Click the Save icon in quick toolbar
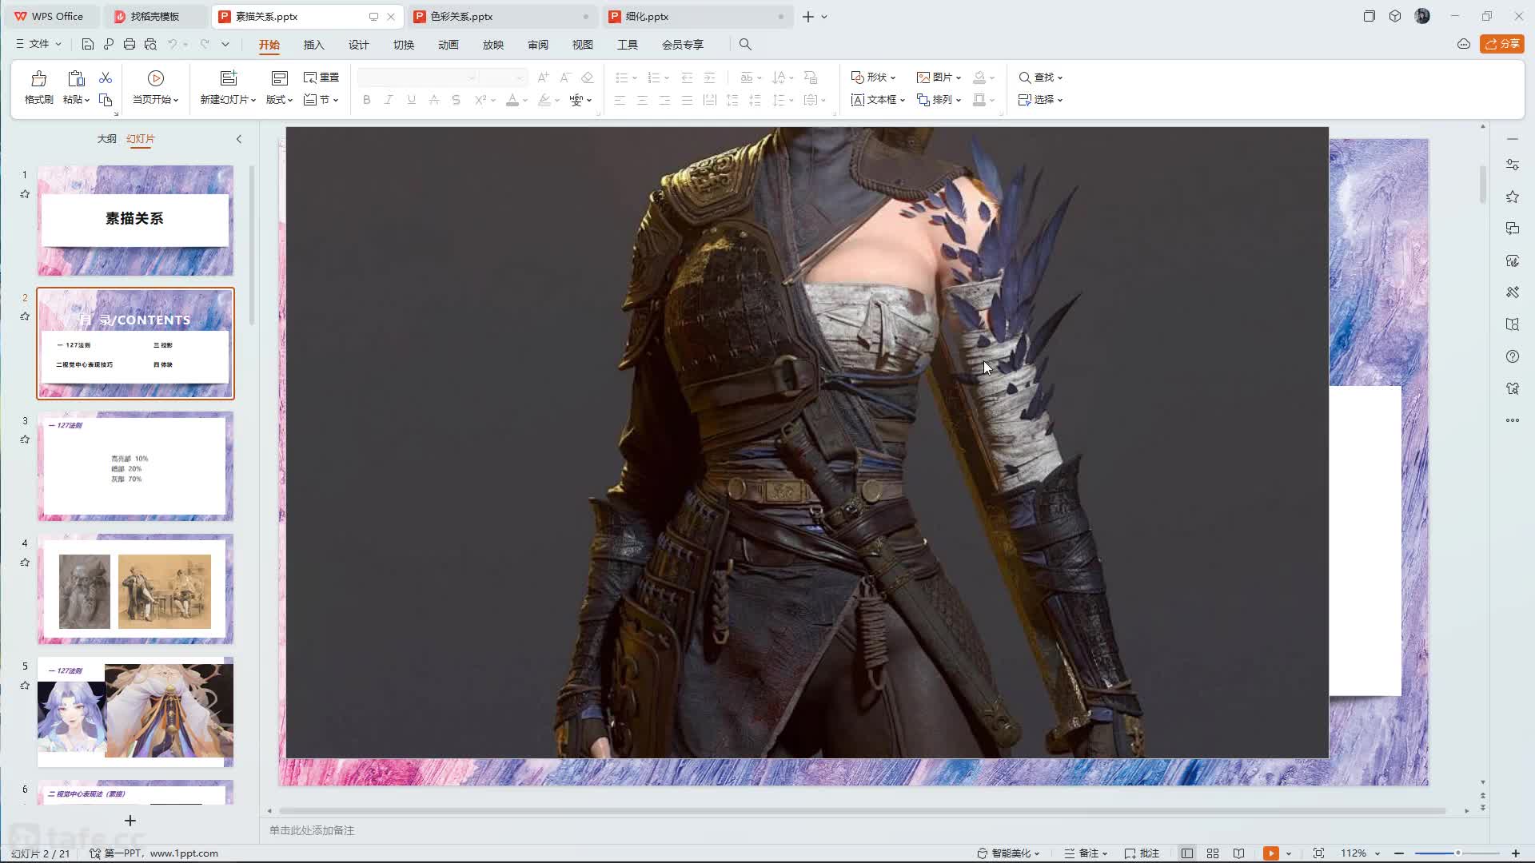 pyautogui.click(x=88, y=45)
